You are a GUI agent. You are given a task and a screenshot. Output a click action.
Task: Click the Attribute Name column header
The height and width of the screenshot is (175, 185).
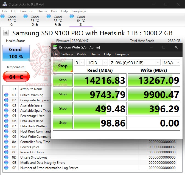pyautogui.click(x=31, y=89)
